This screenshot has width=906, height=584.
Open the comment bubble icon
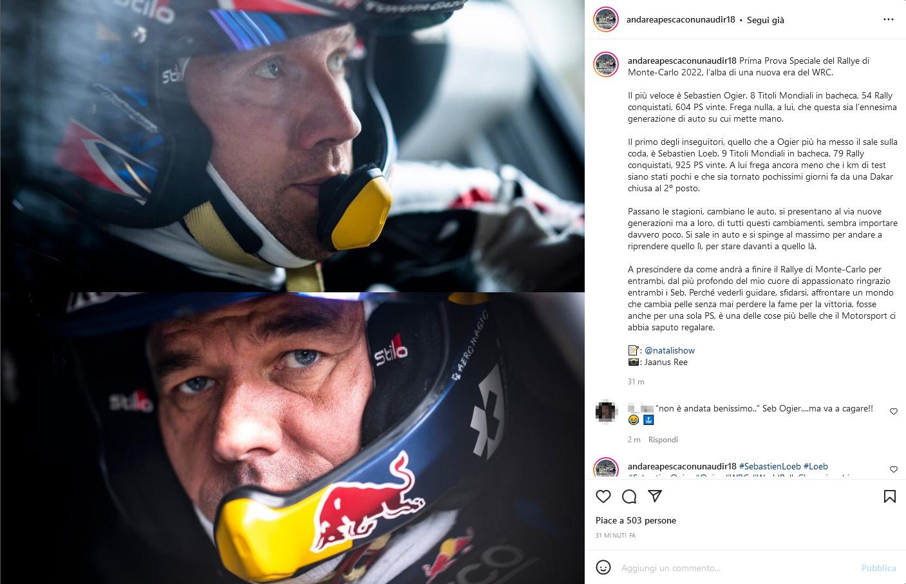[629, 496]
